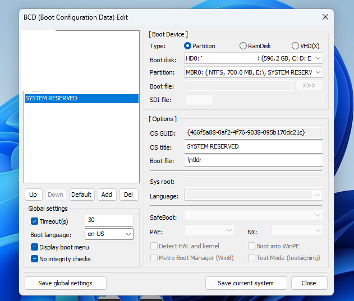This screenshot has width=354, height=301.
Task: Click the short SDI file box beside the label
Action: tap(199, 100)
